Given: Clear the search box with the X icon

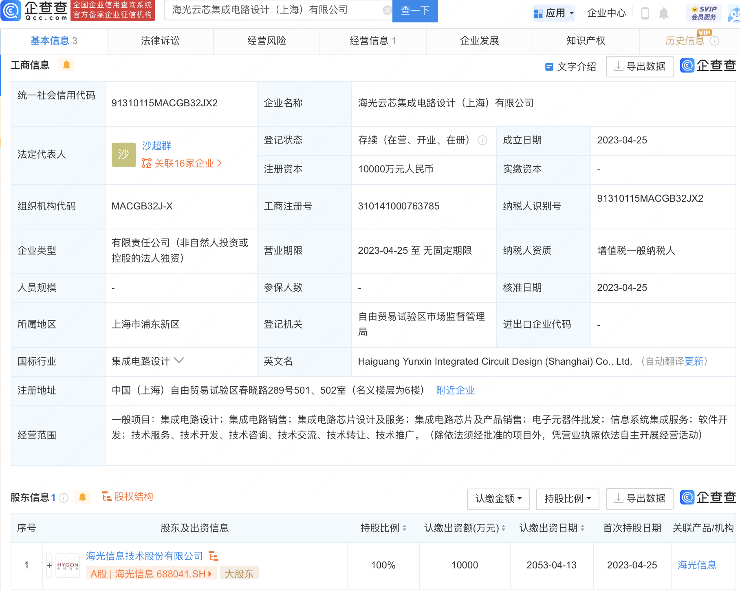Looking at the screenshot, I should pos(387,10).
